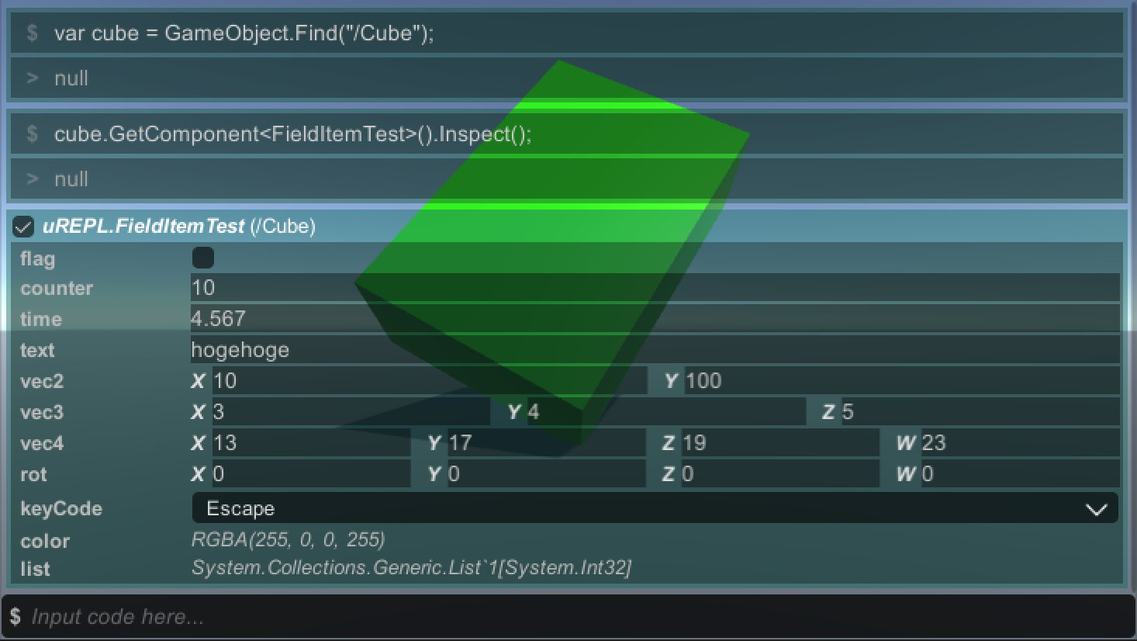Click the $ prompt icon before GameObject.Find command
Screen dimensions: 1137x641
[31, 33]
